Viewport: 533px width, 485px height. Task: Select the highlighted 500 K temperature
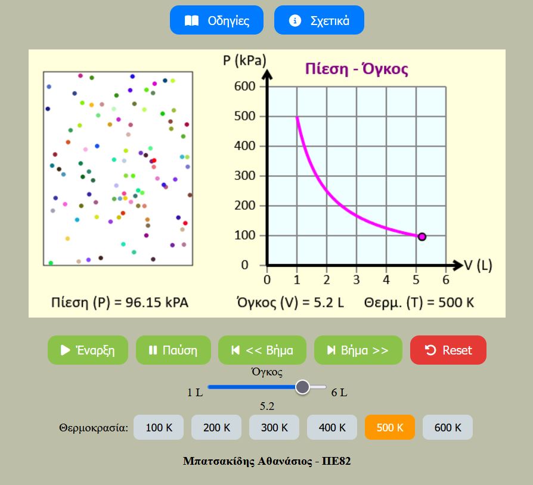pos(390,428)
